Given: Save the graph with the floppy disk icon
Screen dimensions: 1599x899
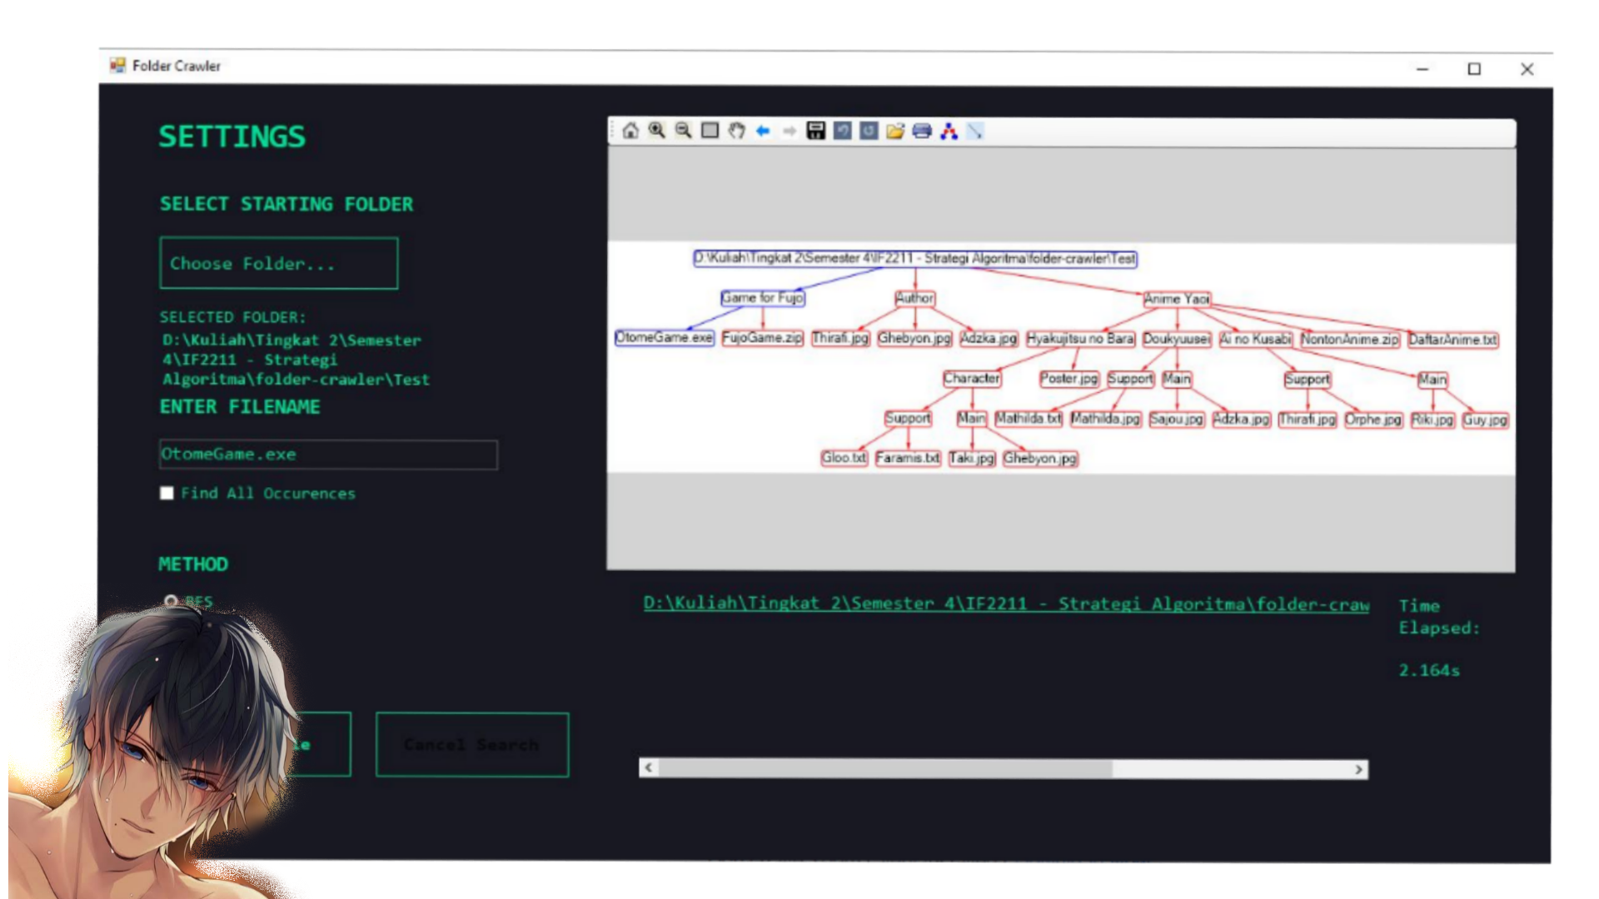Looking at the screenshot, I should 816,131.
